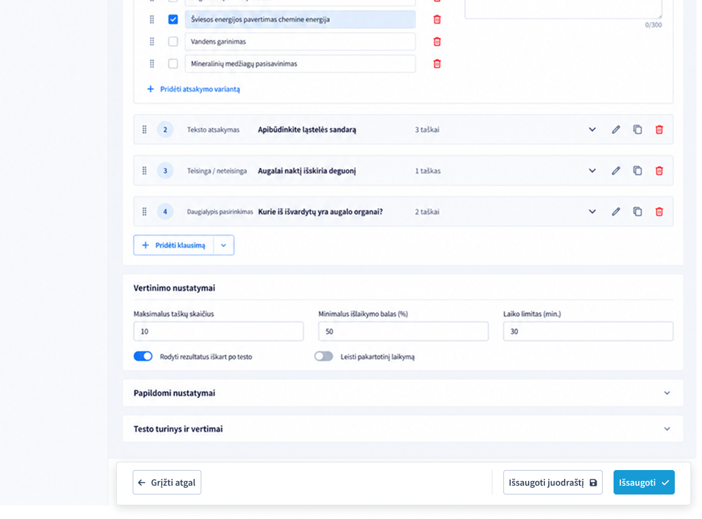Delete the 'Vandens garinimas' answer option

(437, 41)
